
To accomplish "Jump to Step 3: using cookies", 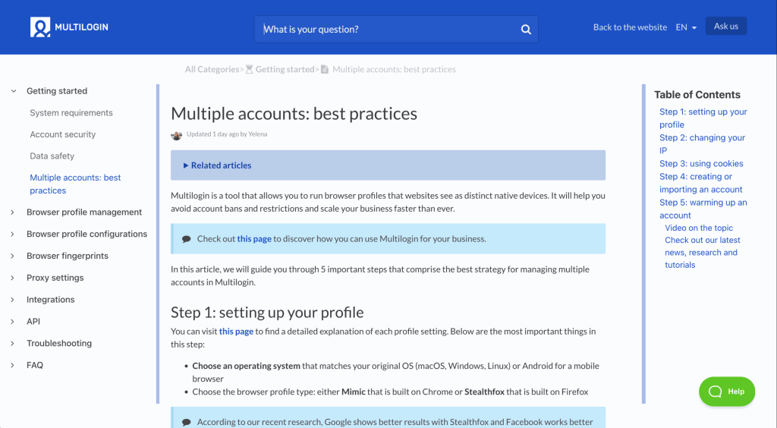I will pos(701,163).
